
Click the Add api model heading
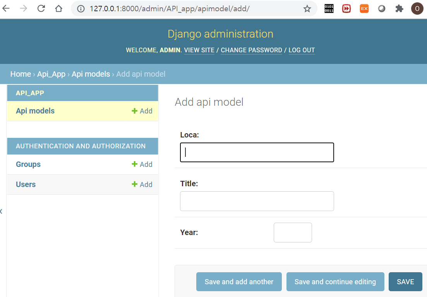(209, 102)
